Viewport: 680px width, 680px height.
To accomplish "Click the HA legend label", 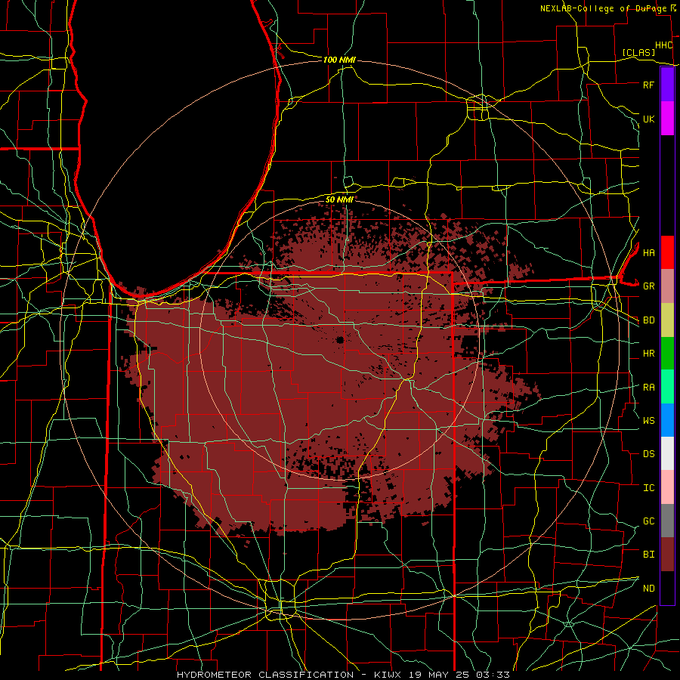I will coord(648,252).
